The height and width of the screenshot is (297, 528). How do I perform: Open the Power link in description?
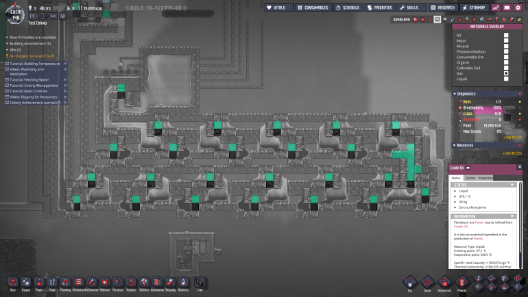click(x=479, y=222)
